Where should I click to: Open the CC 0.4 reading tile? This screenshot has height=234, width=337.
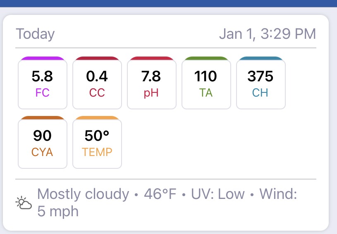pyautogui.click(x=97, y=84)
